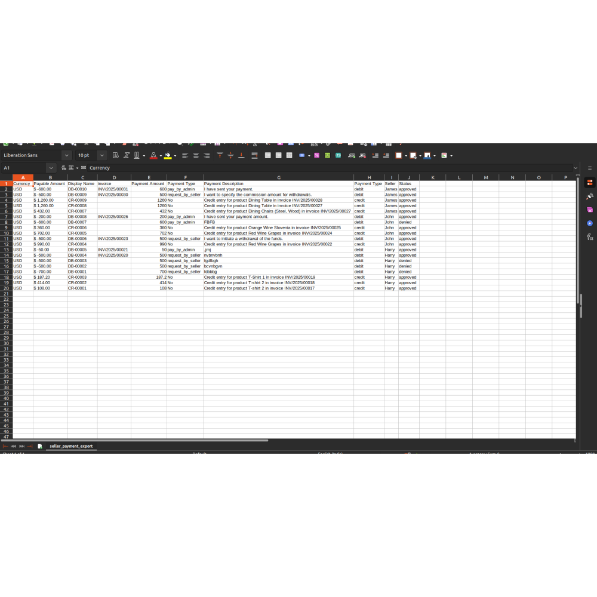Screen dimensions: 597x597
Task: Toggle bold formatting
Action: pyautogui.click(x=116, y=155)
